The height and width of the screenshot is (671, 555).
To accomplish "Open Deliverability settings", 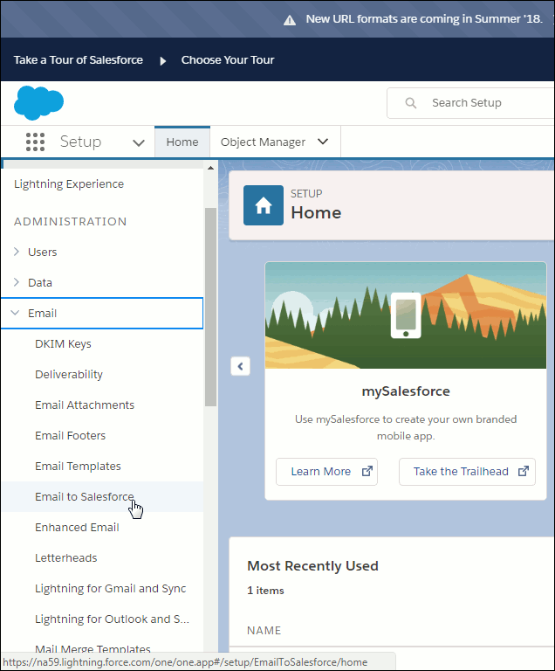I will [x=69, y=375].
